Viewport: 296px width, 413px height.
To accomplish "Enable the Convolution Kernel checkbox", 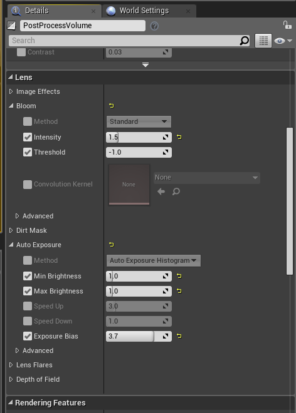I will tap(28, 185).
